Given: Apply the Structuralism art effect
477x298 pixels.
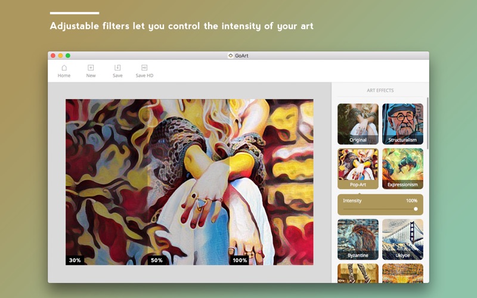Looking at the screenshot, I should tap(402, 124).
